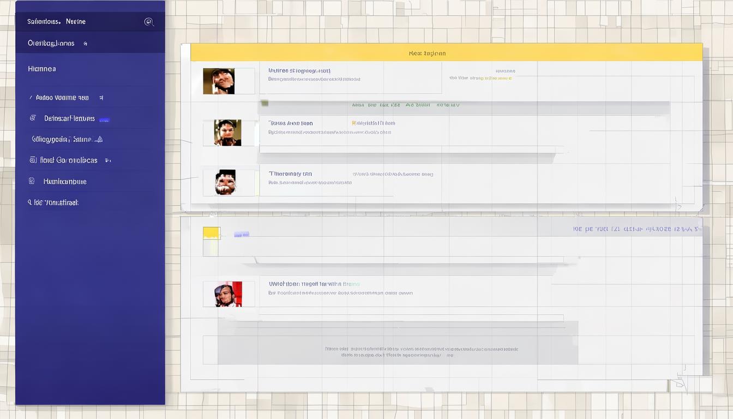733x419 pixels.
Task: Toggle the small green square above the second list entry
Action: (x=265, y=103)
